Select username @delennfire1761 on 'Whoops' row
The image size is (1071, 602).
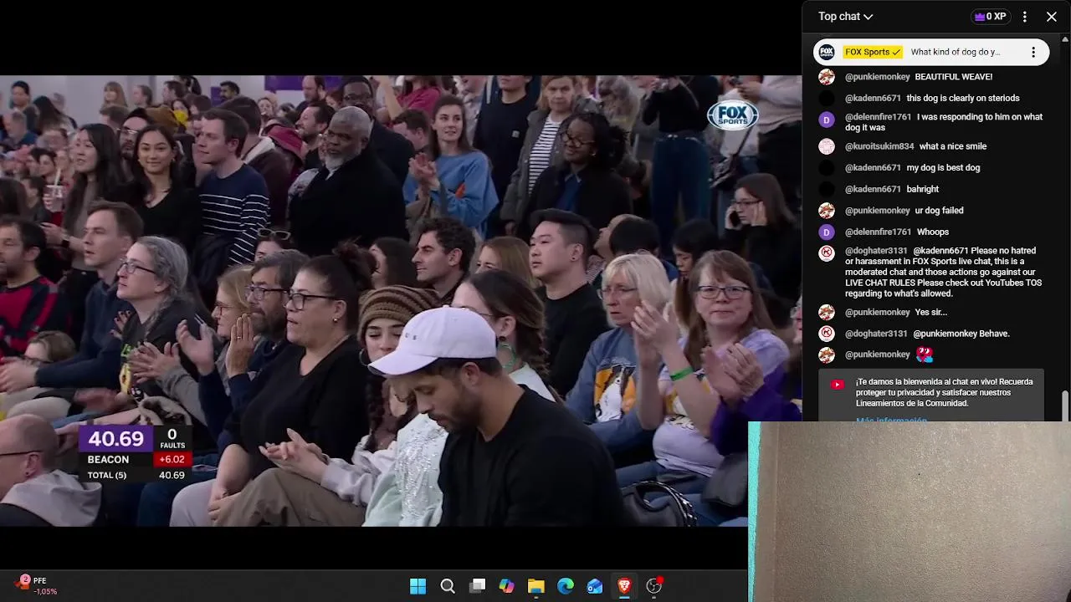pos(878,232)
